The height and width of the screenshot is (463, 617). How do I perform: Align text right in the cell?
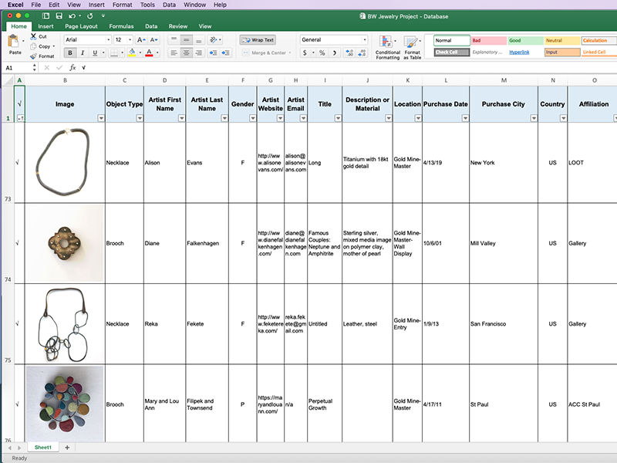pyautogui.click(x=199, y=52)
